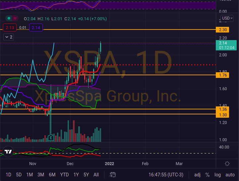The width and height of the screenshot is (239, 181).
Task: Toggle adj dividend adjustment
Action: pos(197,175)
